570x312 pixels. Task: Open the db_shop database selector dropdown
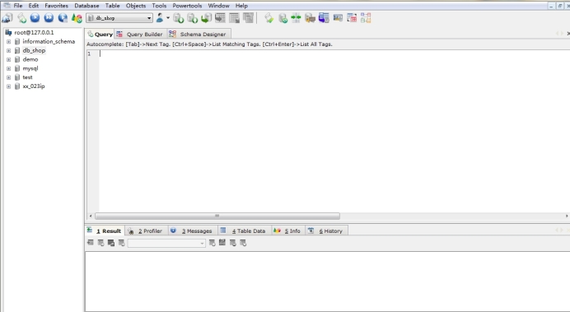[x=119, y=18]
